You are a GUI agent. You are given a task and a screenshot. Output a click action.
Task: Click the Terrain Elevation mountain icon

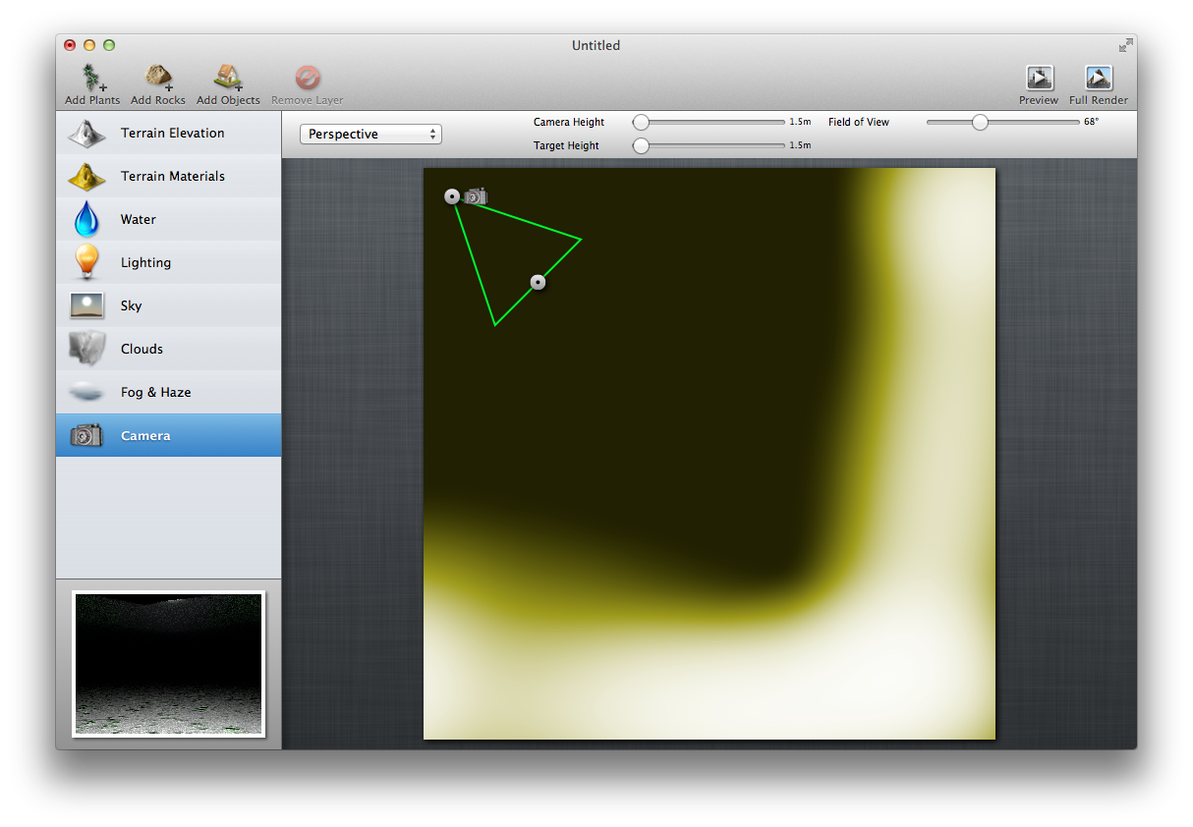[x=86, y=134]
